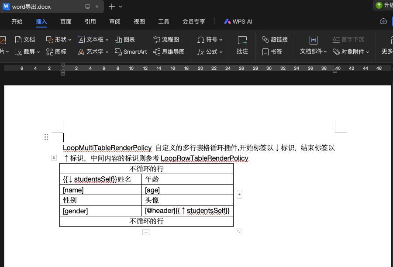Switch to the 开始 (Home) tab

click(x=17, y=21)
